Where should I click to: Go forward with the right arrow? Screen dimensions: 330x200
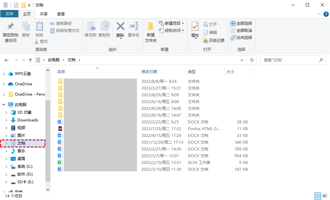pyautogui.click(x=16, y=60)
